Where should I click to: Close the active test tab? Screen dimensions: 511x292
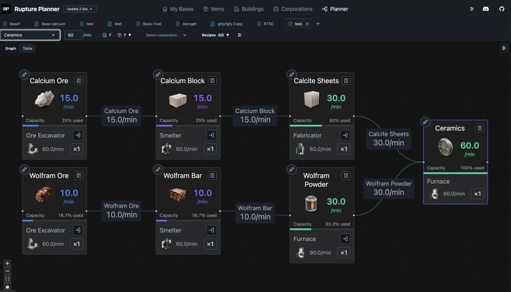click(x=307, y=24)
